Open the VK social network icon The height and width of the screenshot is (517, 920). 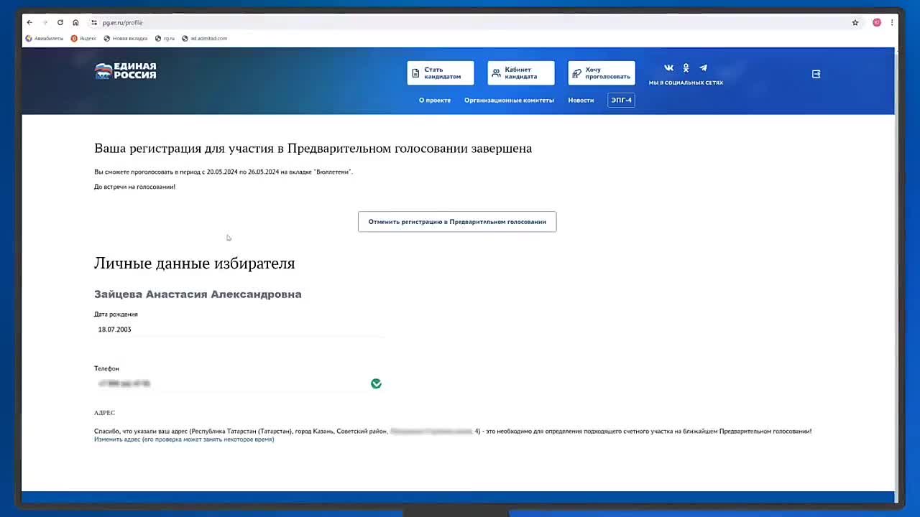point(668,68)
